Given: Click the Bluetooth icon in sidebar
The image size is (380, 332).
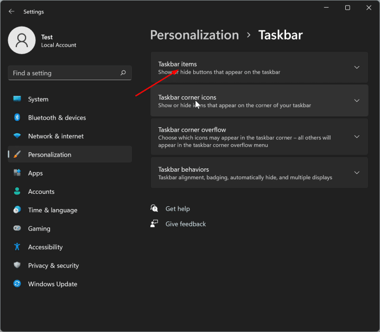Looking at the screenshot, I should tap(17, 118).
